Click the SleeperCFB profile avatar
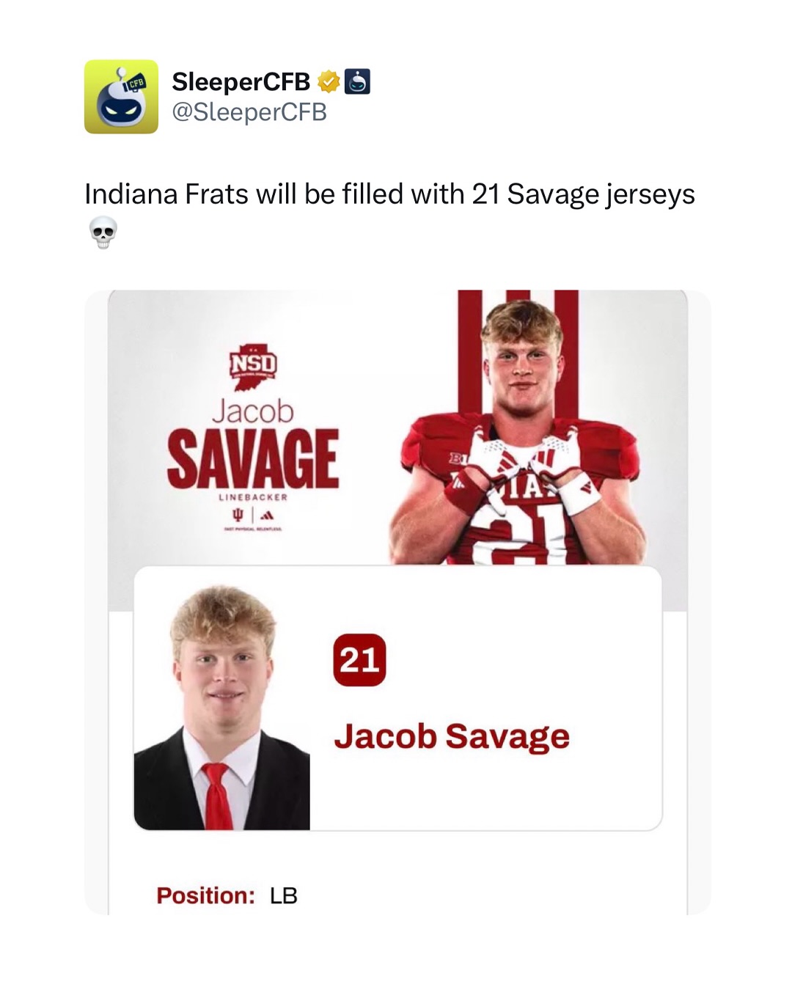The height and width of the screenshot is (990, 792). pyautogui.click(x=121, y=97)
